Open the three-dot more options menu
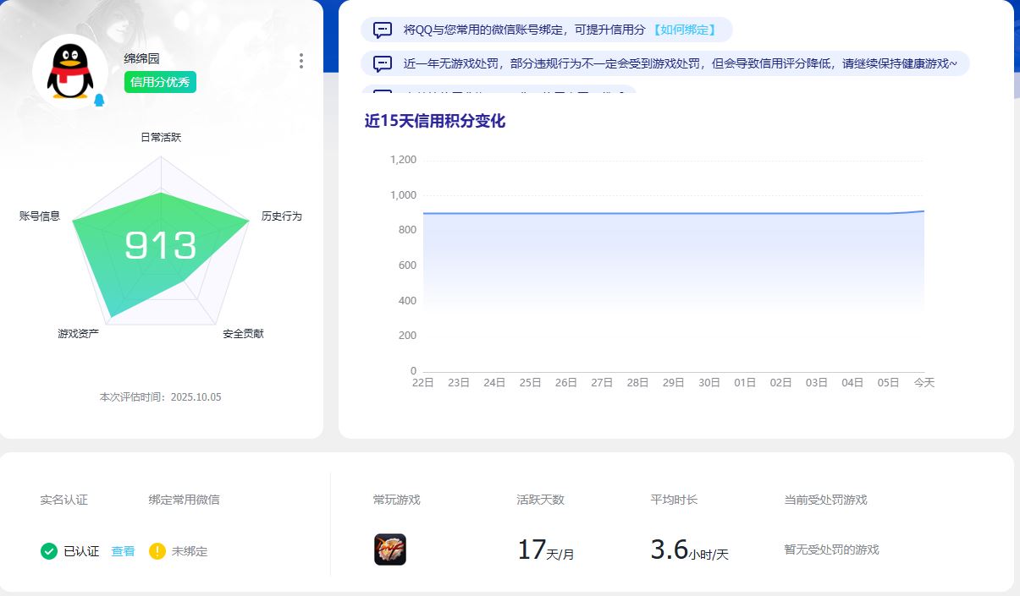Viewport: 1020px width, 596px height. coord(301,61)
